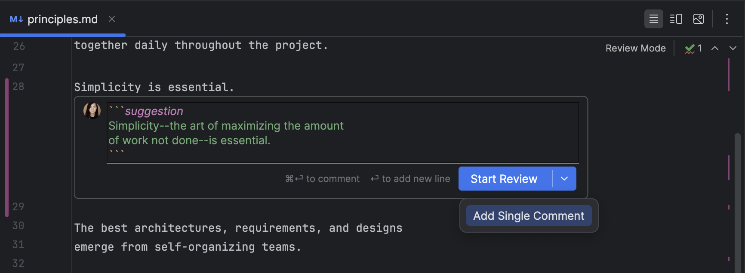745x273 pixels.
Task: Toggle Review Mode
Action: click(635, 48)
